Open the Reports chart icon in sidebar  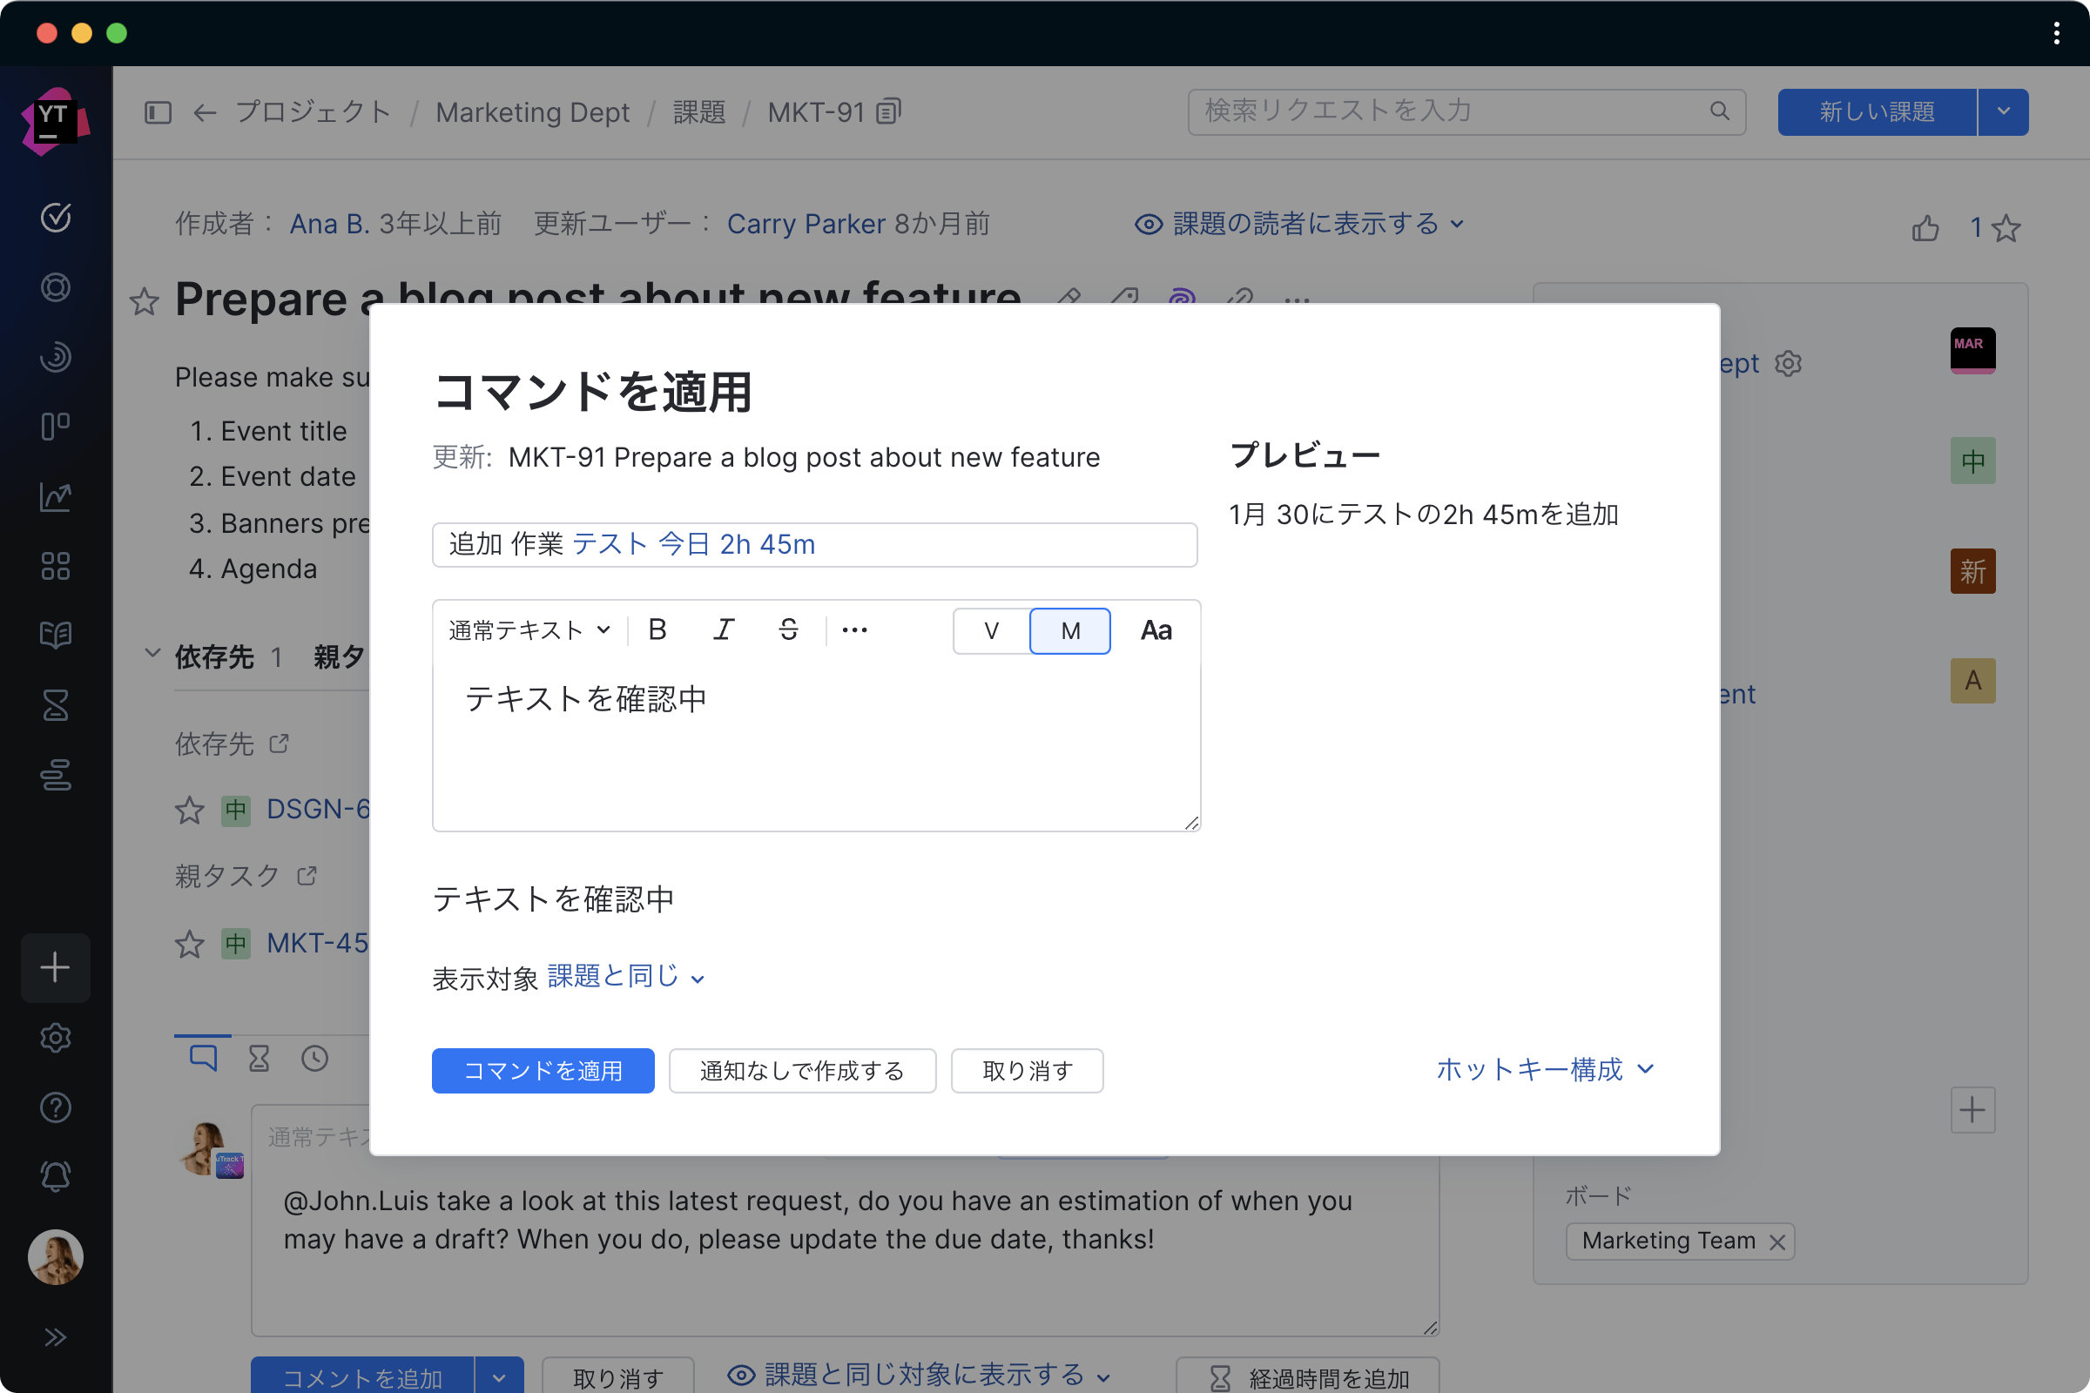tap(55, 495)
